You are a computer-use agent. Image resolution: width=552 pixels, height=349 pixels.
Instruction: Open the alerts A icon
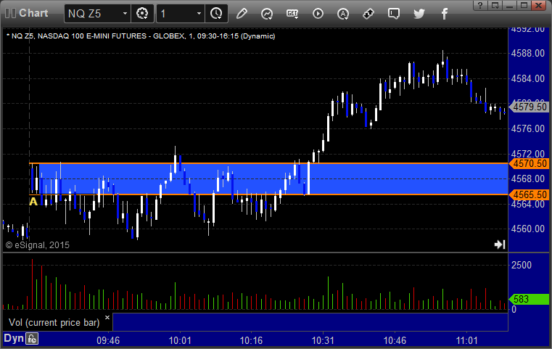(x=343, y=14)
